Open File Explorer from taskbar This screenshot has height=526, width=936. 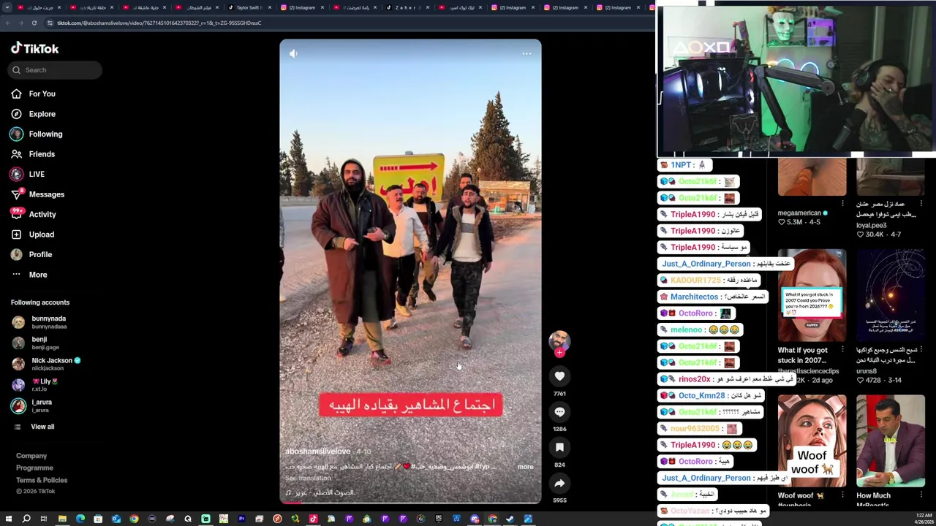tap(62, 519)
